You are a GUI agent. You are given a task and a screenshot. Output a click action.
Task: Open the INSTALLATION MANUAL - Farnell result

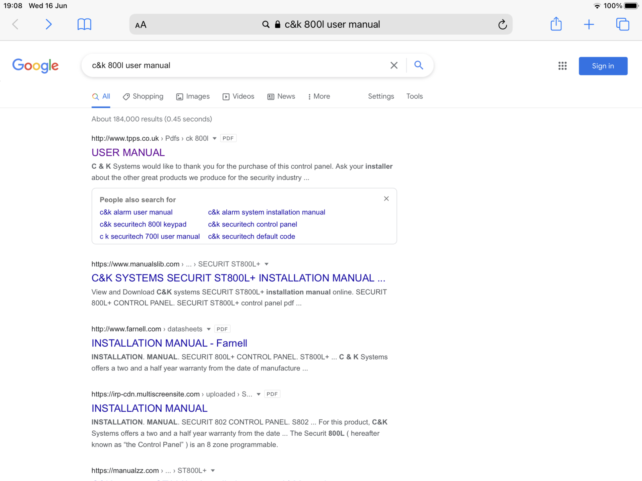click(x=169, y=343)
